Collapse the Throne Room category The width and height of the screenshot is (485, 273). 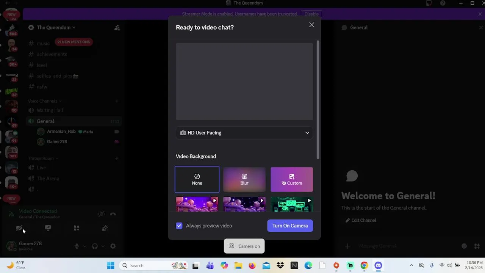point(43,158)
